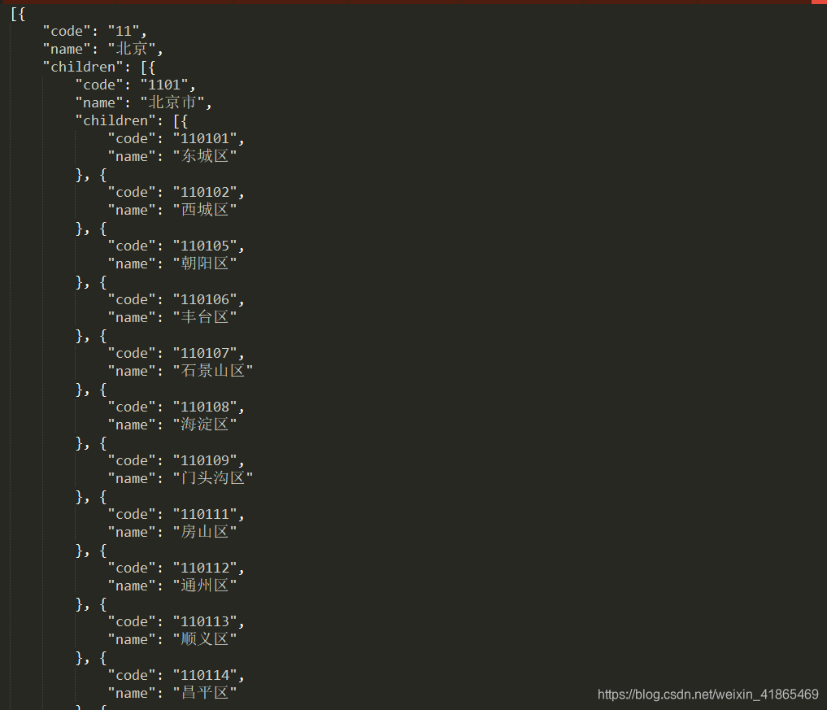Image resolution: width=827 pixels, height=710 pixels.
Task: Click the code value "110108"
Action: click(x=205, y=407)
